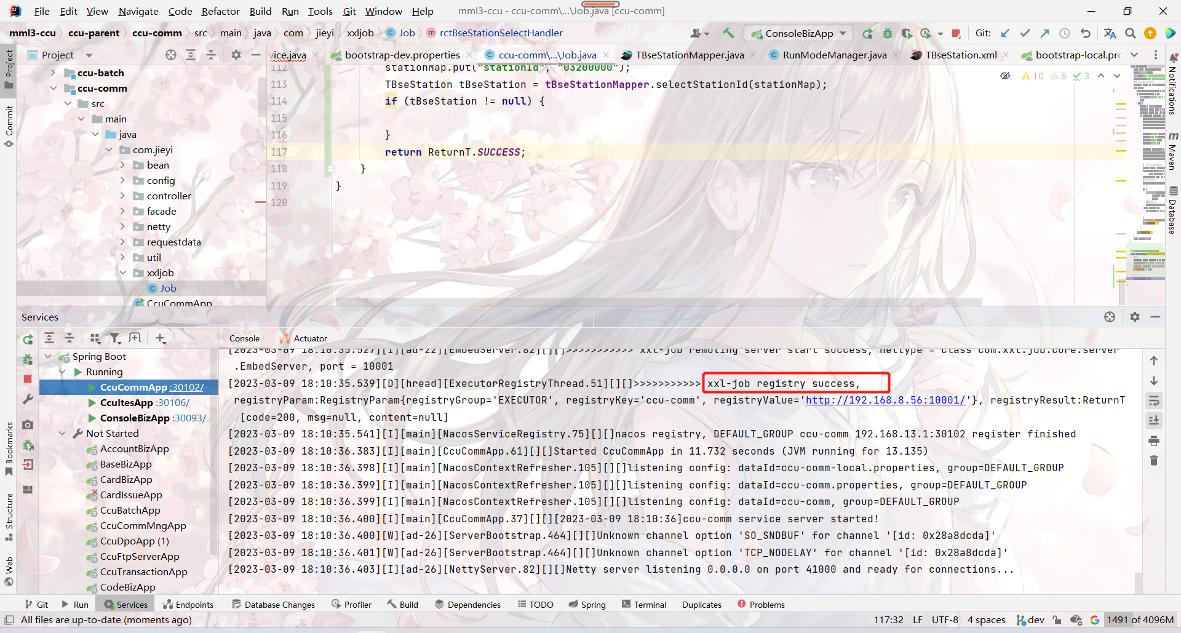Viewport: 1181px width, 633px height.
Task: Click the memory usage indicator in the status bar
Action: pos(1140,619)
